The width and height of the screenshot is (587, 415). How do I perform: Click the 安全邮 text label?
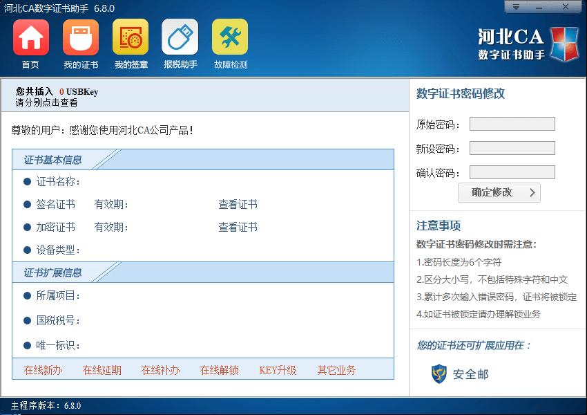[x=470, y=374]
